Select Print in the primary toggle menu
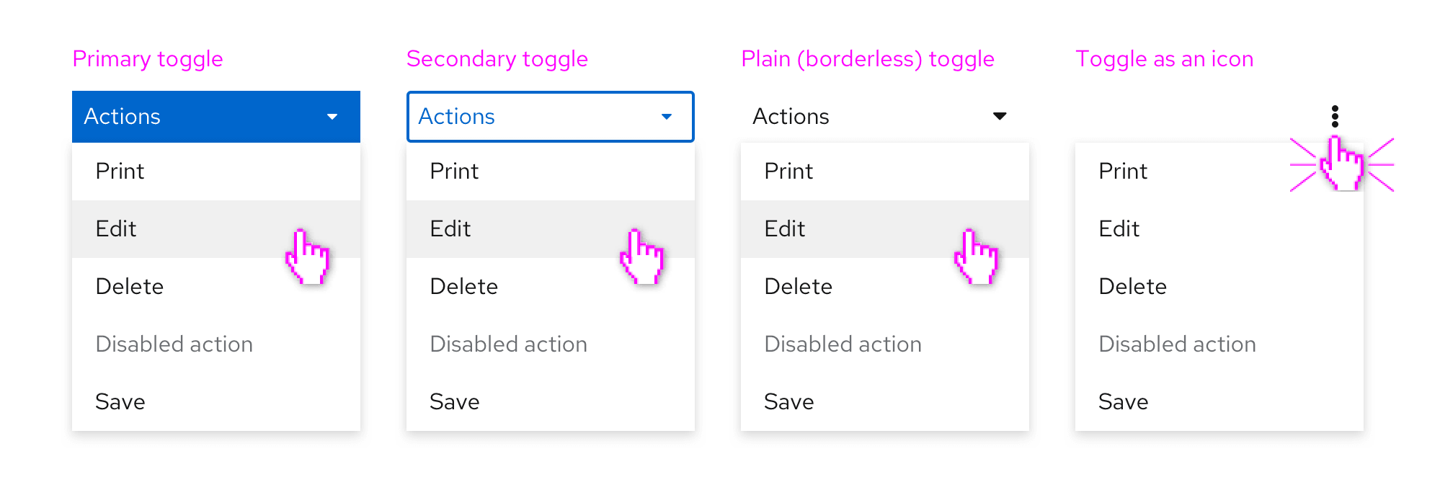 point(216,172)
